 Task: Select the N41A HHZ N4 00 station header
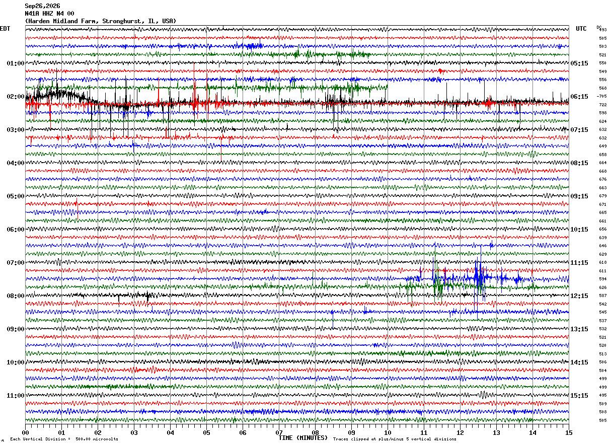point(49,14)
